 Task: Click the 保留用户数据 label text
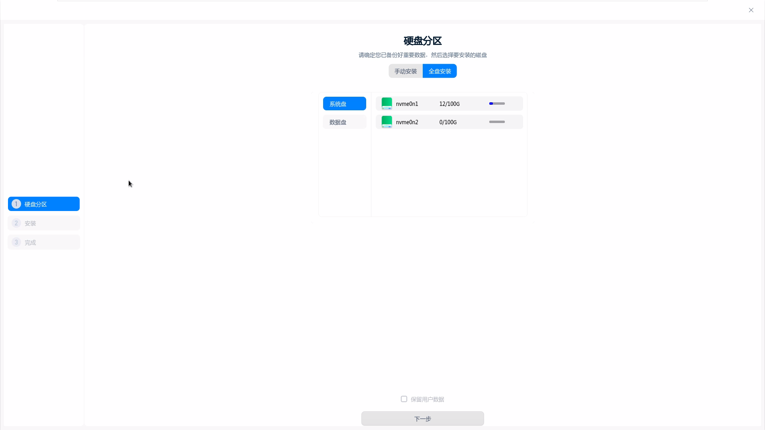[x=427, y=399]
